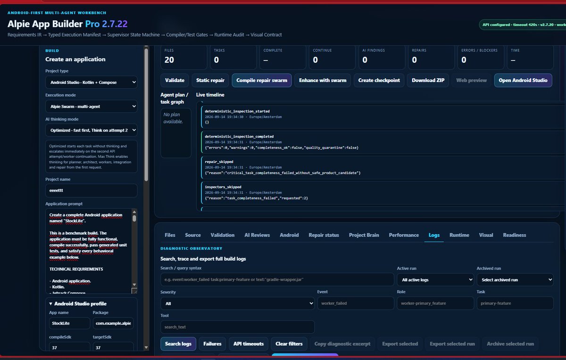The height and width of the screenshot is (360, 566).
Task: Focus the Package field
Action: pyautogui.click(x=114, y=323)
